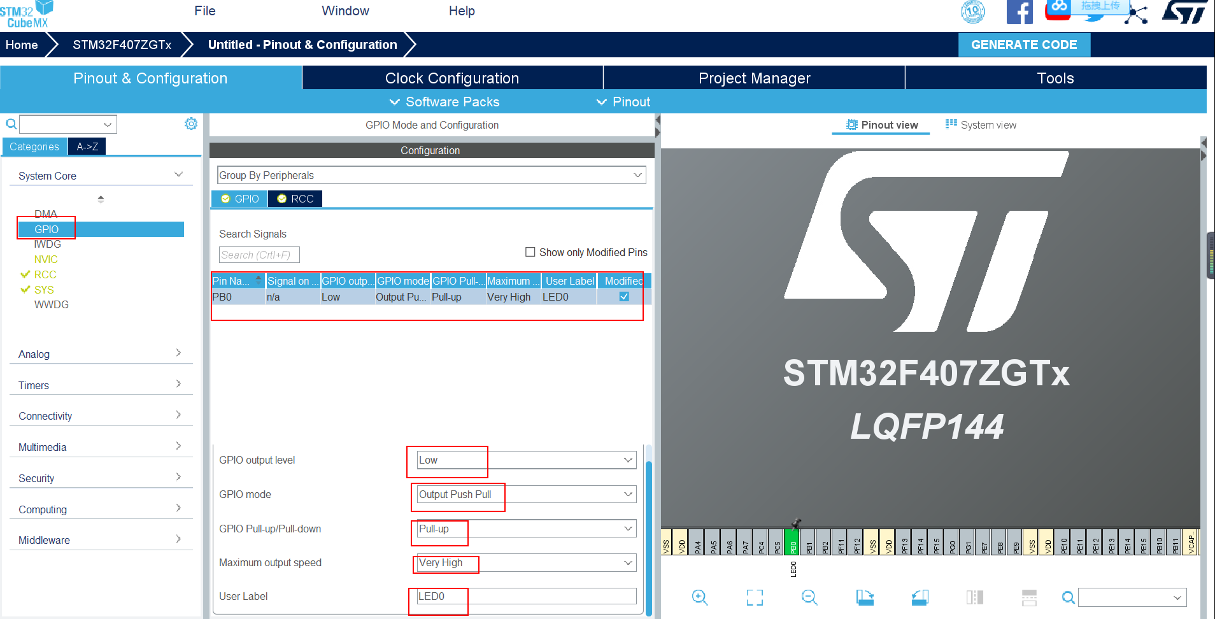Open the Software Packs dropdown

coord(444,102)
